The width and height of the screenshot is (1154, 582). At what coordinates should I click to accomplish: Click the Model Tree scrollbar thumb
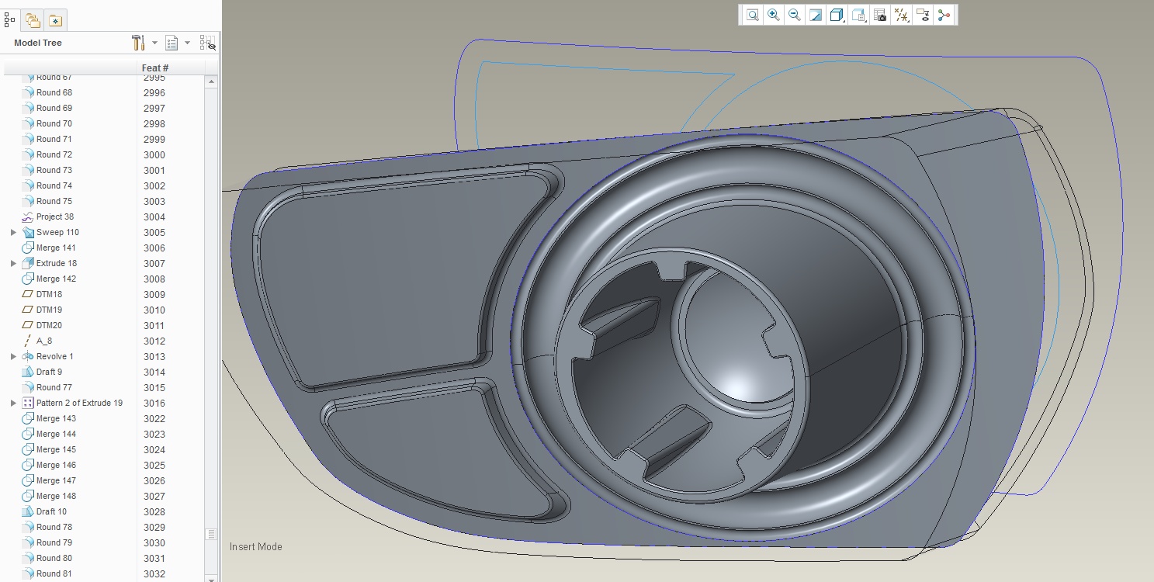211,534
